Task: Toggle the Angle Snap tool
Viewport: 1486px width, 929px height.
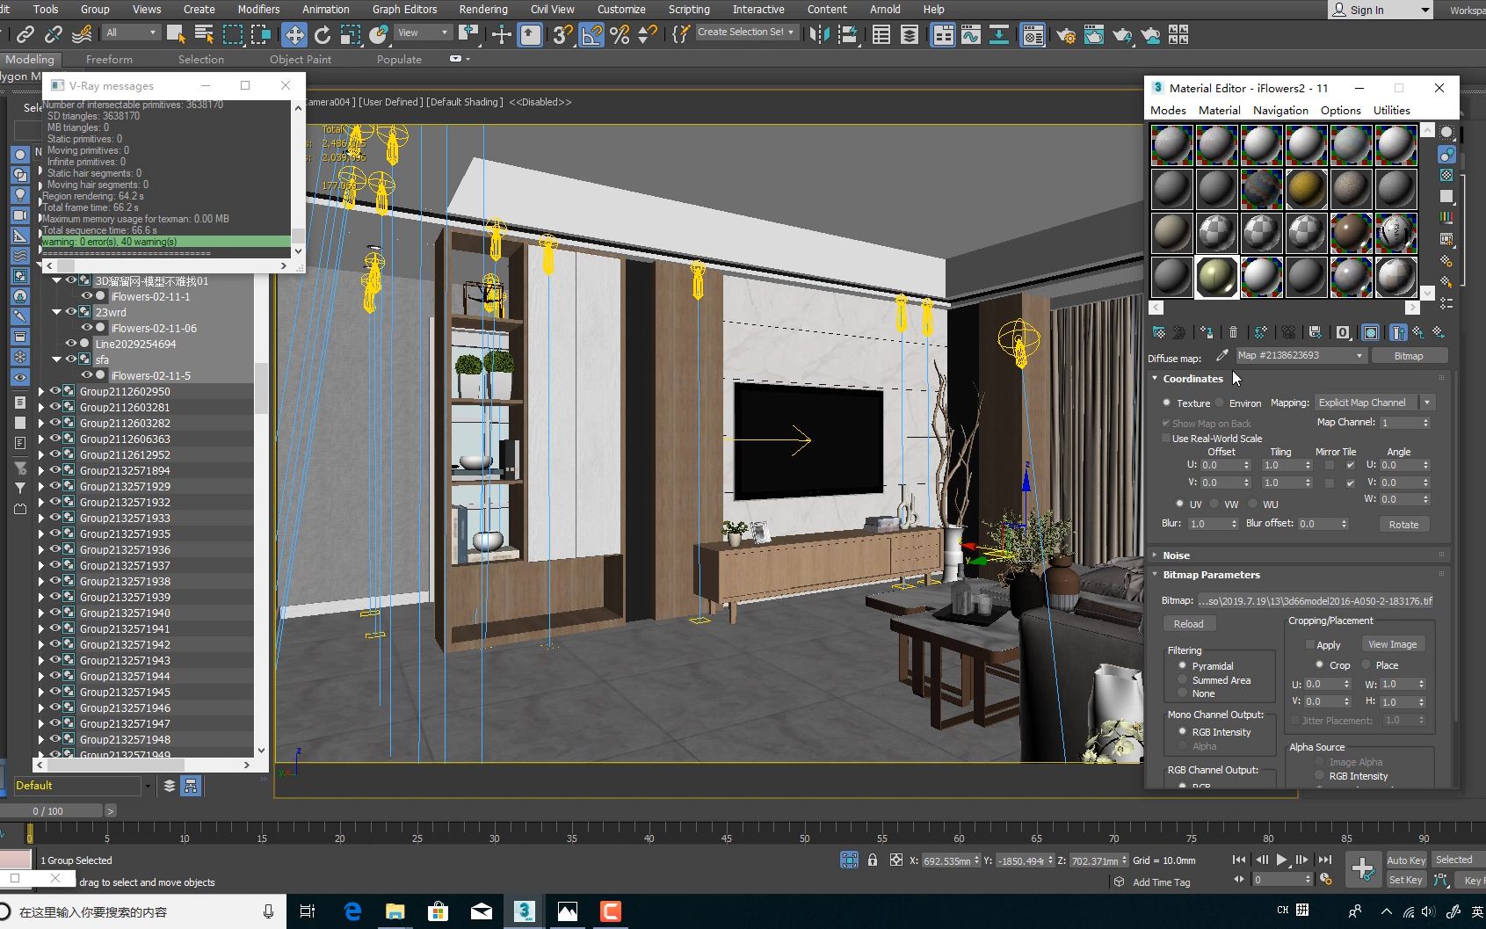Action: (x=591, y=34)
